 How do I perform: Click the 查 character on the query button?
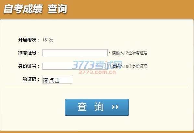[82, 107]
